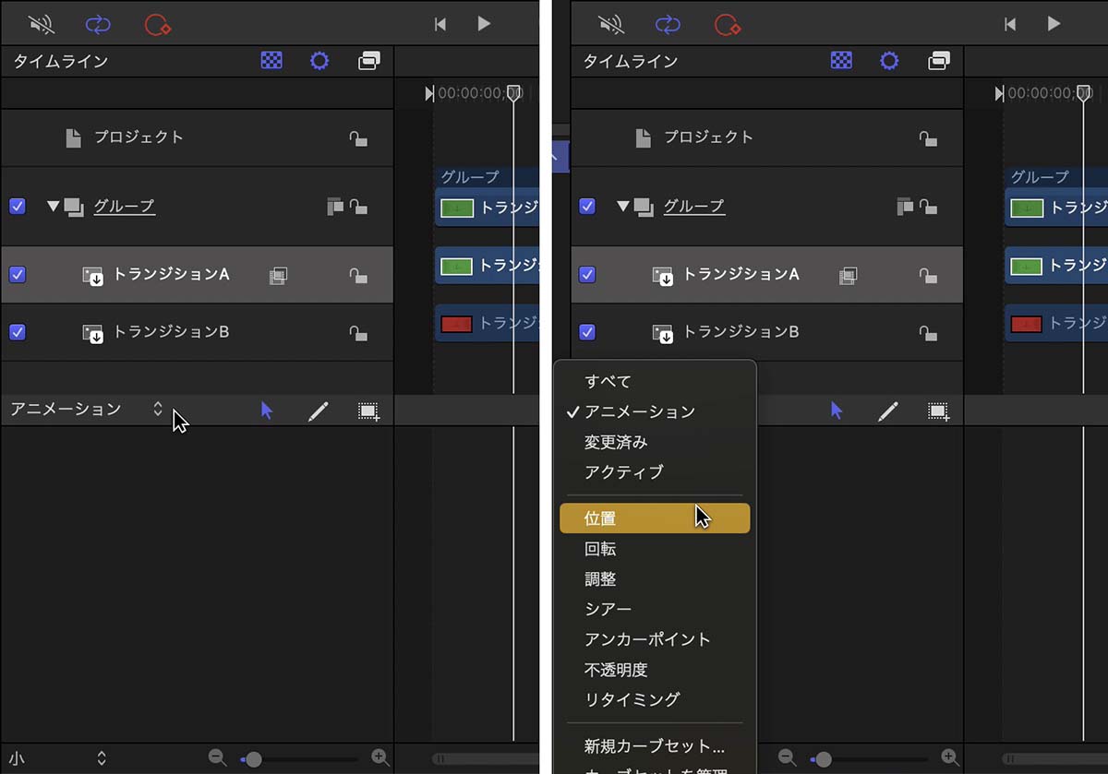
Task: Select pencil sketch tool in right screenshot
Action: pos(887,411)
